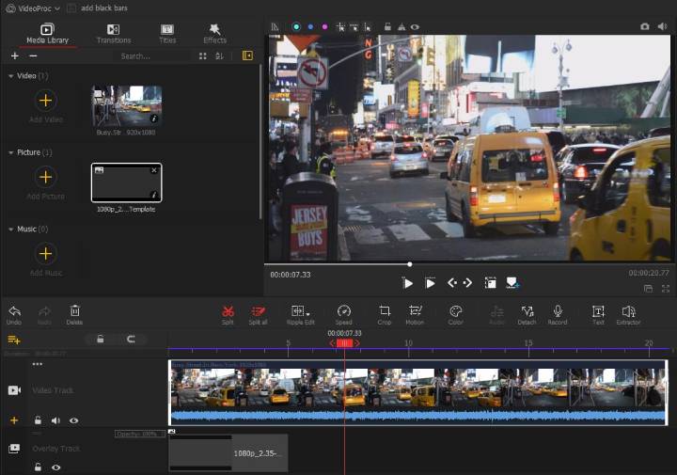677x475 pixels.
Task: Open the Speed adjustment tool
Action: point(344,311)
